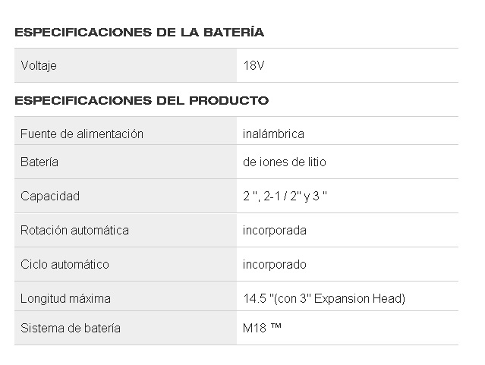Select the Voltaje label cell
The width and height of the screenshot is (485, 365).
(39, 66)
